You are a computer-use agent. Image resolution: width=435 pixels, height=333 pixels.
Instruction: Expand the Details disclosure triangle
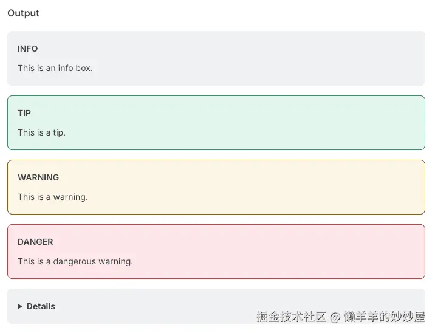coord(20,307)
